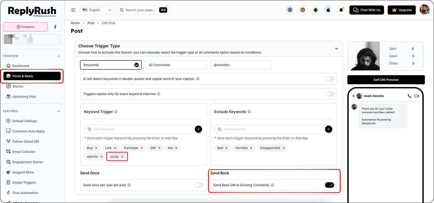434x203 pixels.
Task: Click the video call icon in preview
Action: click(417, 96)
